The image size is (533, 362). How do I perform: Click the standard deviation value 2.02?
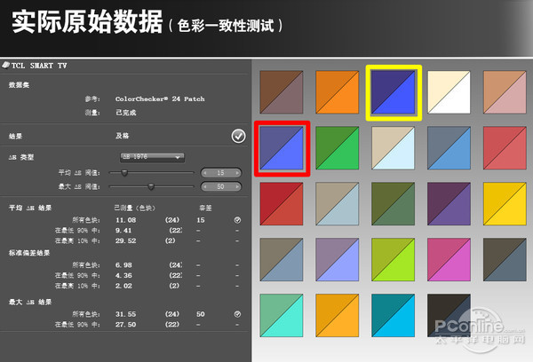click(123, 286)
